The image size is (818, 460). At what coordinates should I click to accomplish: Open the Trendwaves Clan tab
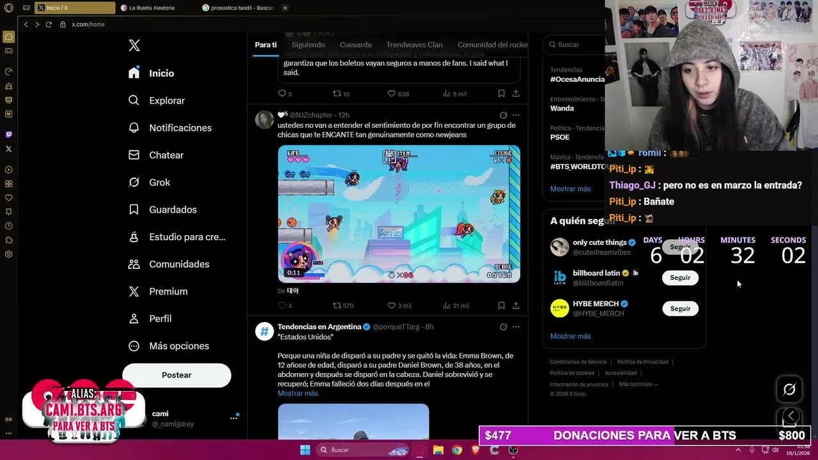pos(414,45)
